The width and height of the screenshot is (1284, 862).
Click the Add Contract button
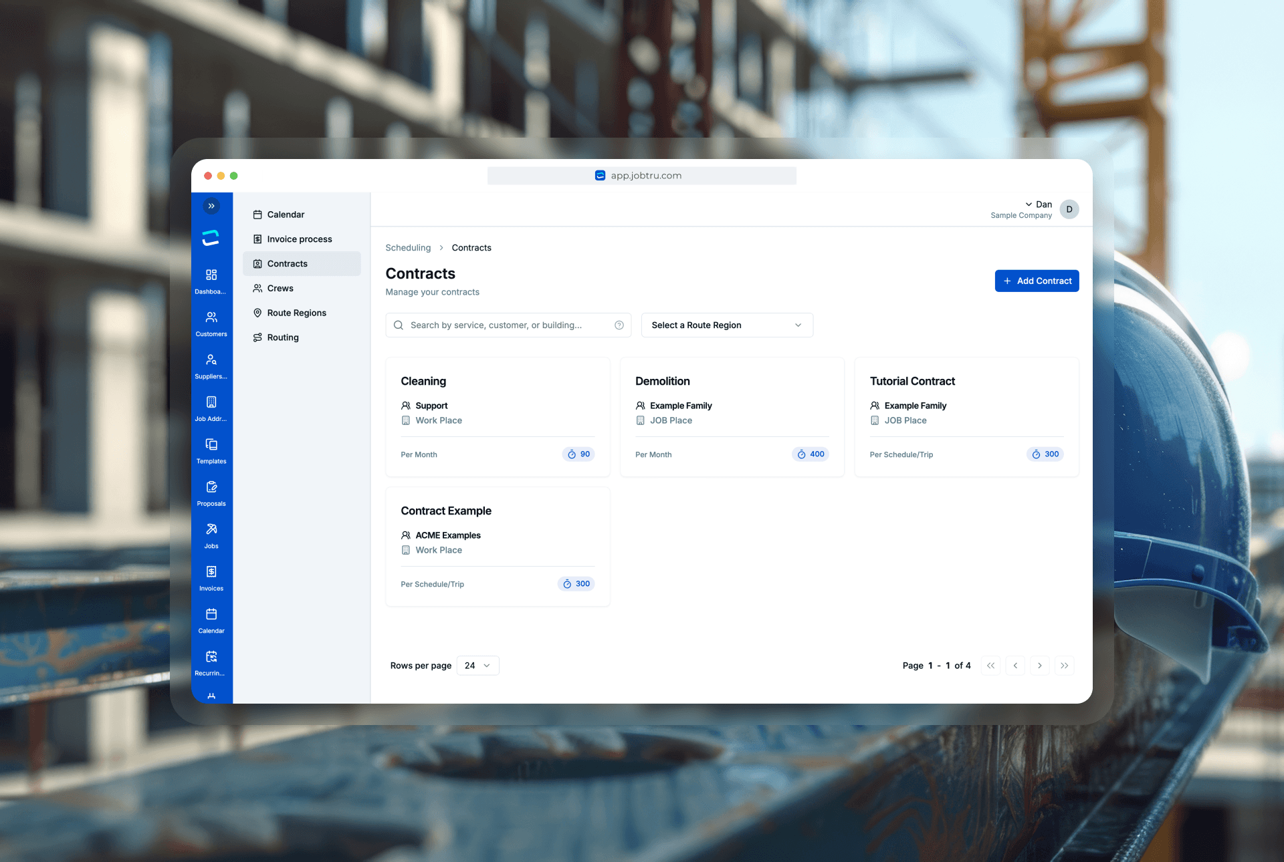tap(1037, 281)
